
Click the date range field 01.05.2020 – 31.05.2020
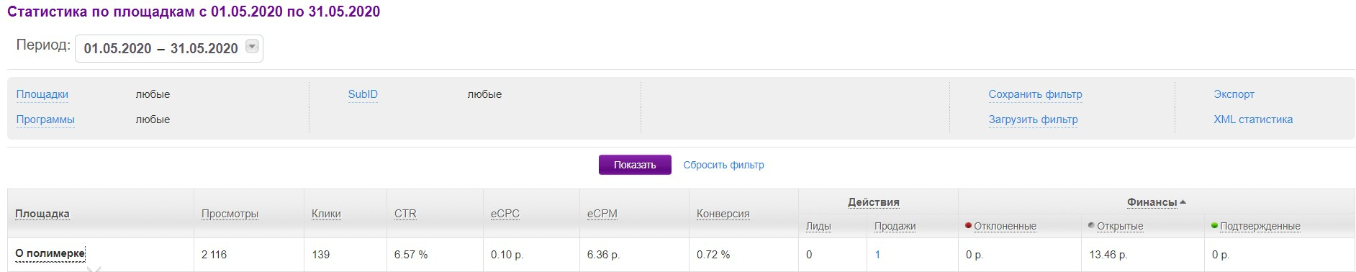(x=169, y=48)
